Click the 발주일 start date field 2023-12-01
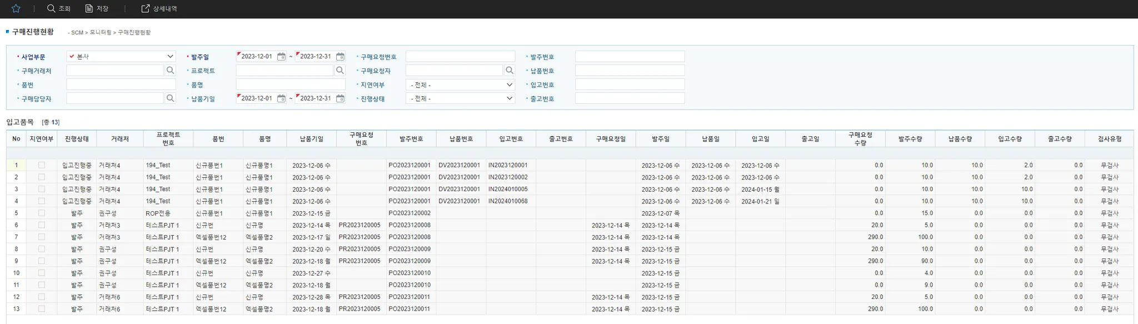This screenshot has height=324, width=1138. 257,57
